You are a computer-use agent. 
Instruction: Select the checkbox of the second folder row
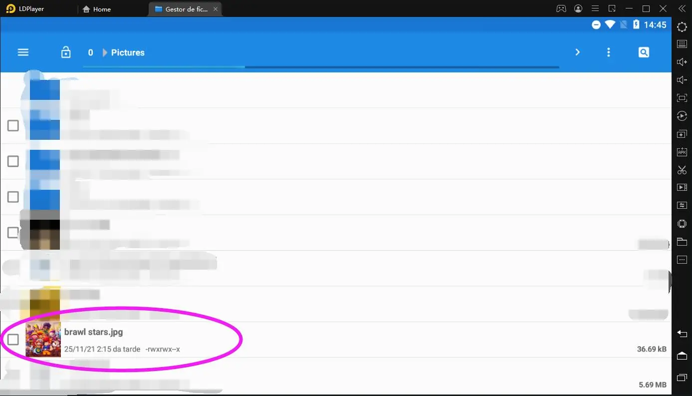pos(13,161)
